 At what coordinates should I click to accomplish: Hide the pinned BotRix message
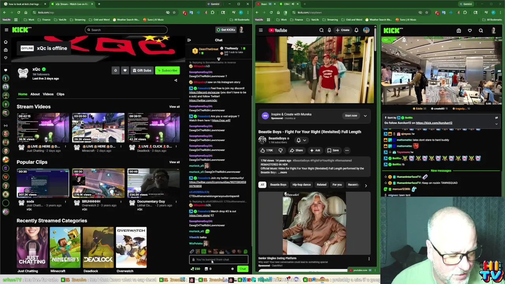[x=496, y=118]
